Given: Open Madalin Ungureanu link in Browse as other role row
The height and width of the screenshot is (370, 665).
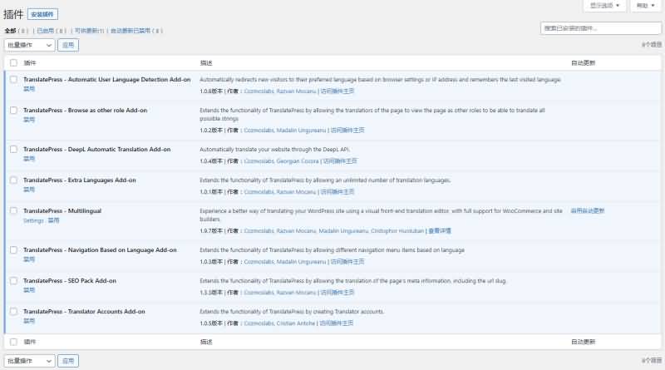Looking at the screenshot, I should [x=301, y=131].
